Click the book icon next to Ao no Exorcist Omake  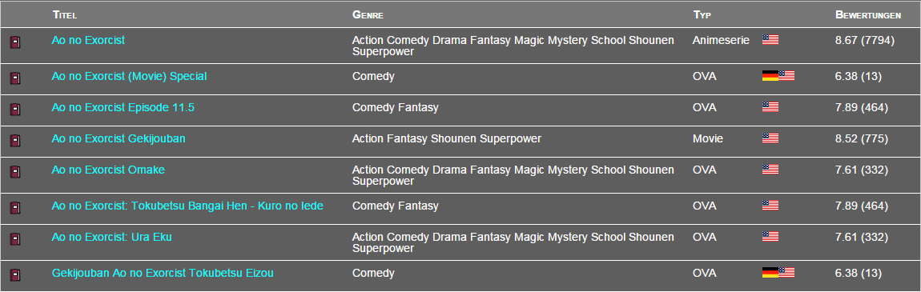point(15,172)
